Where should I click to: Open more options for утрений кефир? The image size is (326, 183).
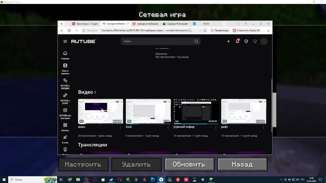tap(216, 128)
